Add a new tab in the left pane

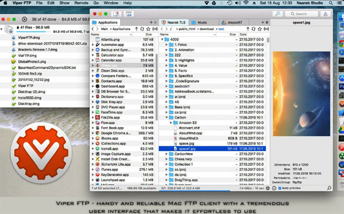pos(151,22)
